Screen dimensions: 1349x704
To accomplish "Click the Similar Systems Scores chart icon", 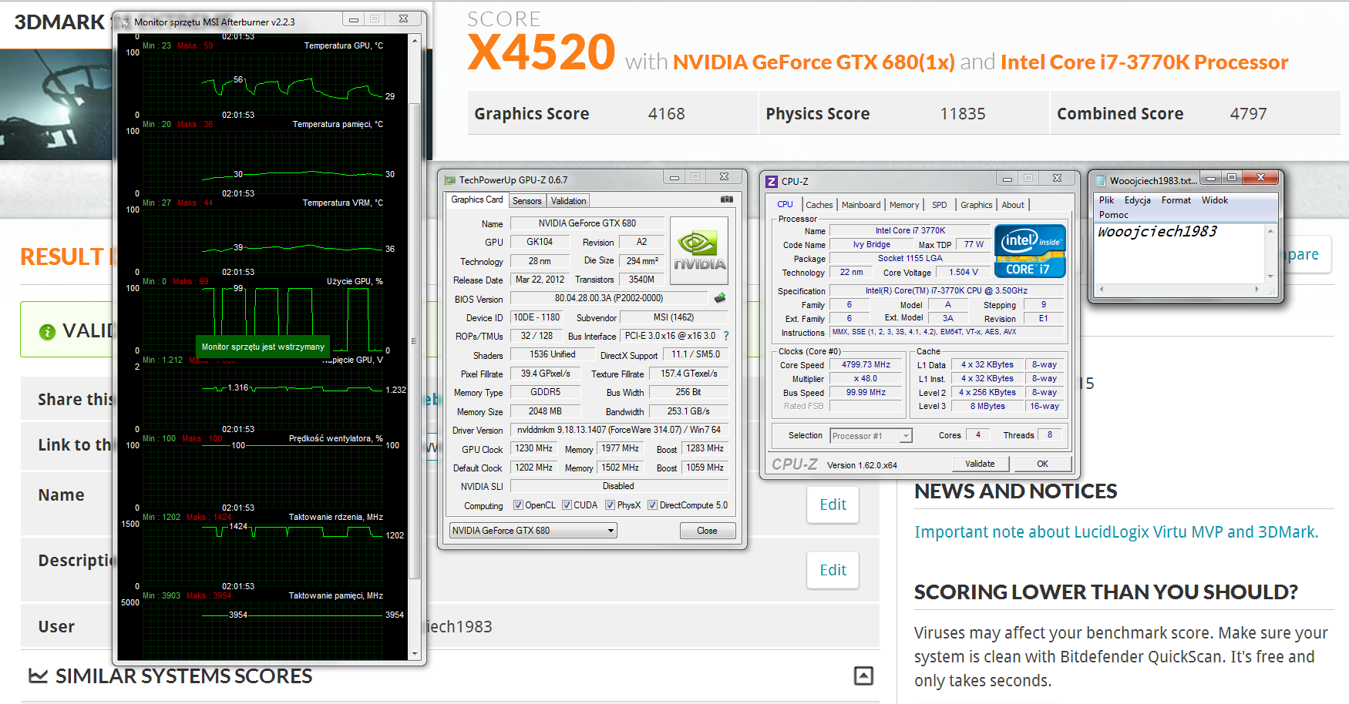I will coord(38,676).
